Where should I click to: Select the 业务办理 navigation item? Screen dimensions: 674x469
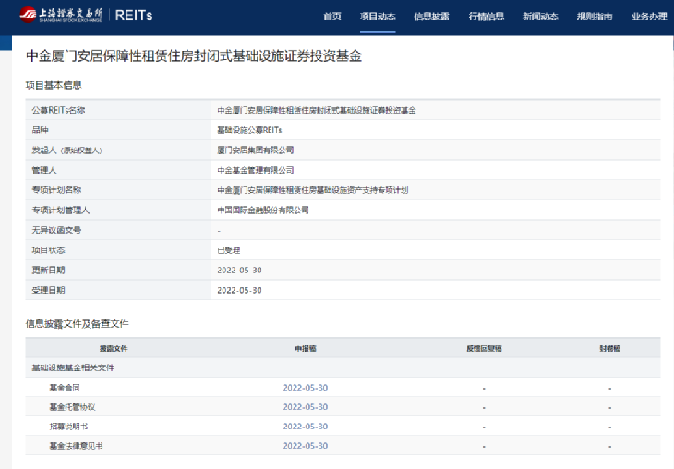[649, 17]
